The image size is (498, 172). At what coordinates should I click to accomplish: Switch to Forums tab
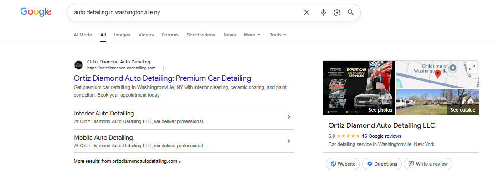[x=170, y=35]
